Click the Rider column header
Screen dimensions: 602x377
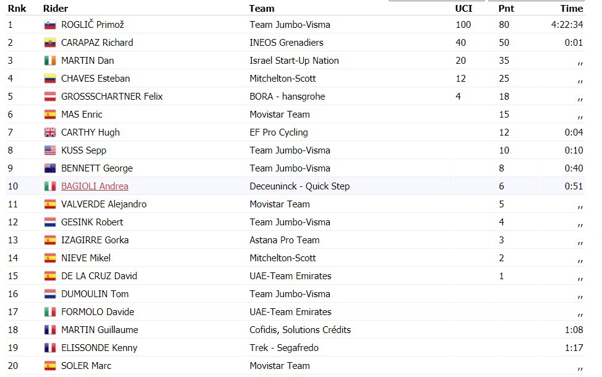click(x=55, y=9)
